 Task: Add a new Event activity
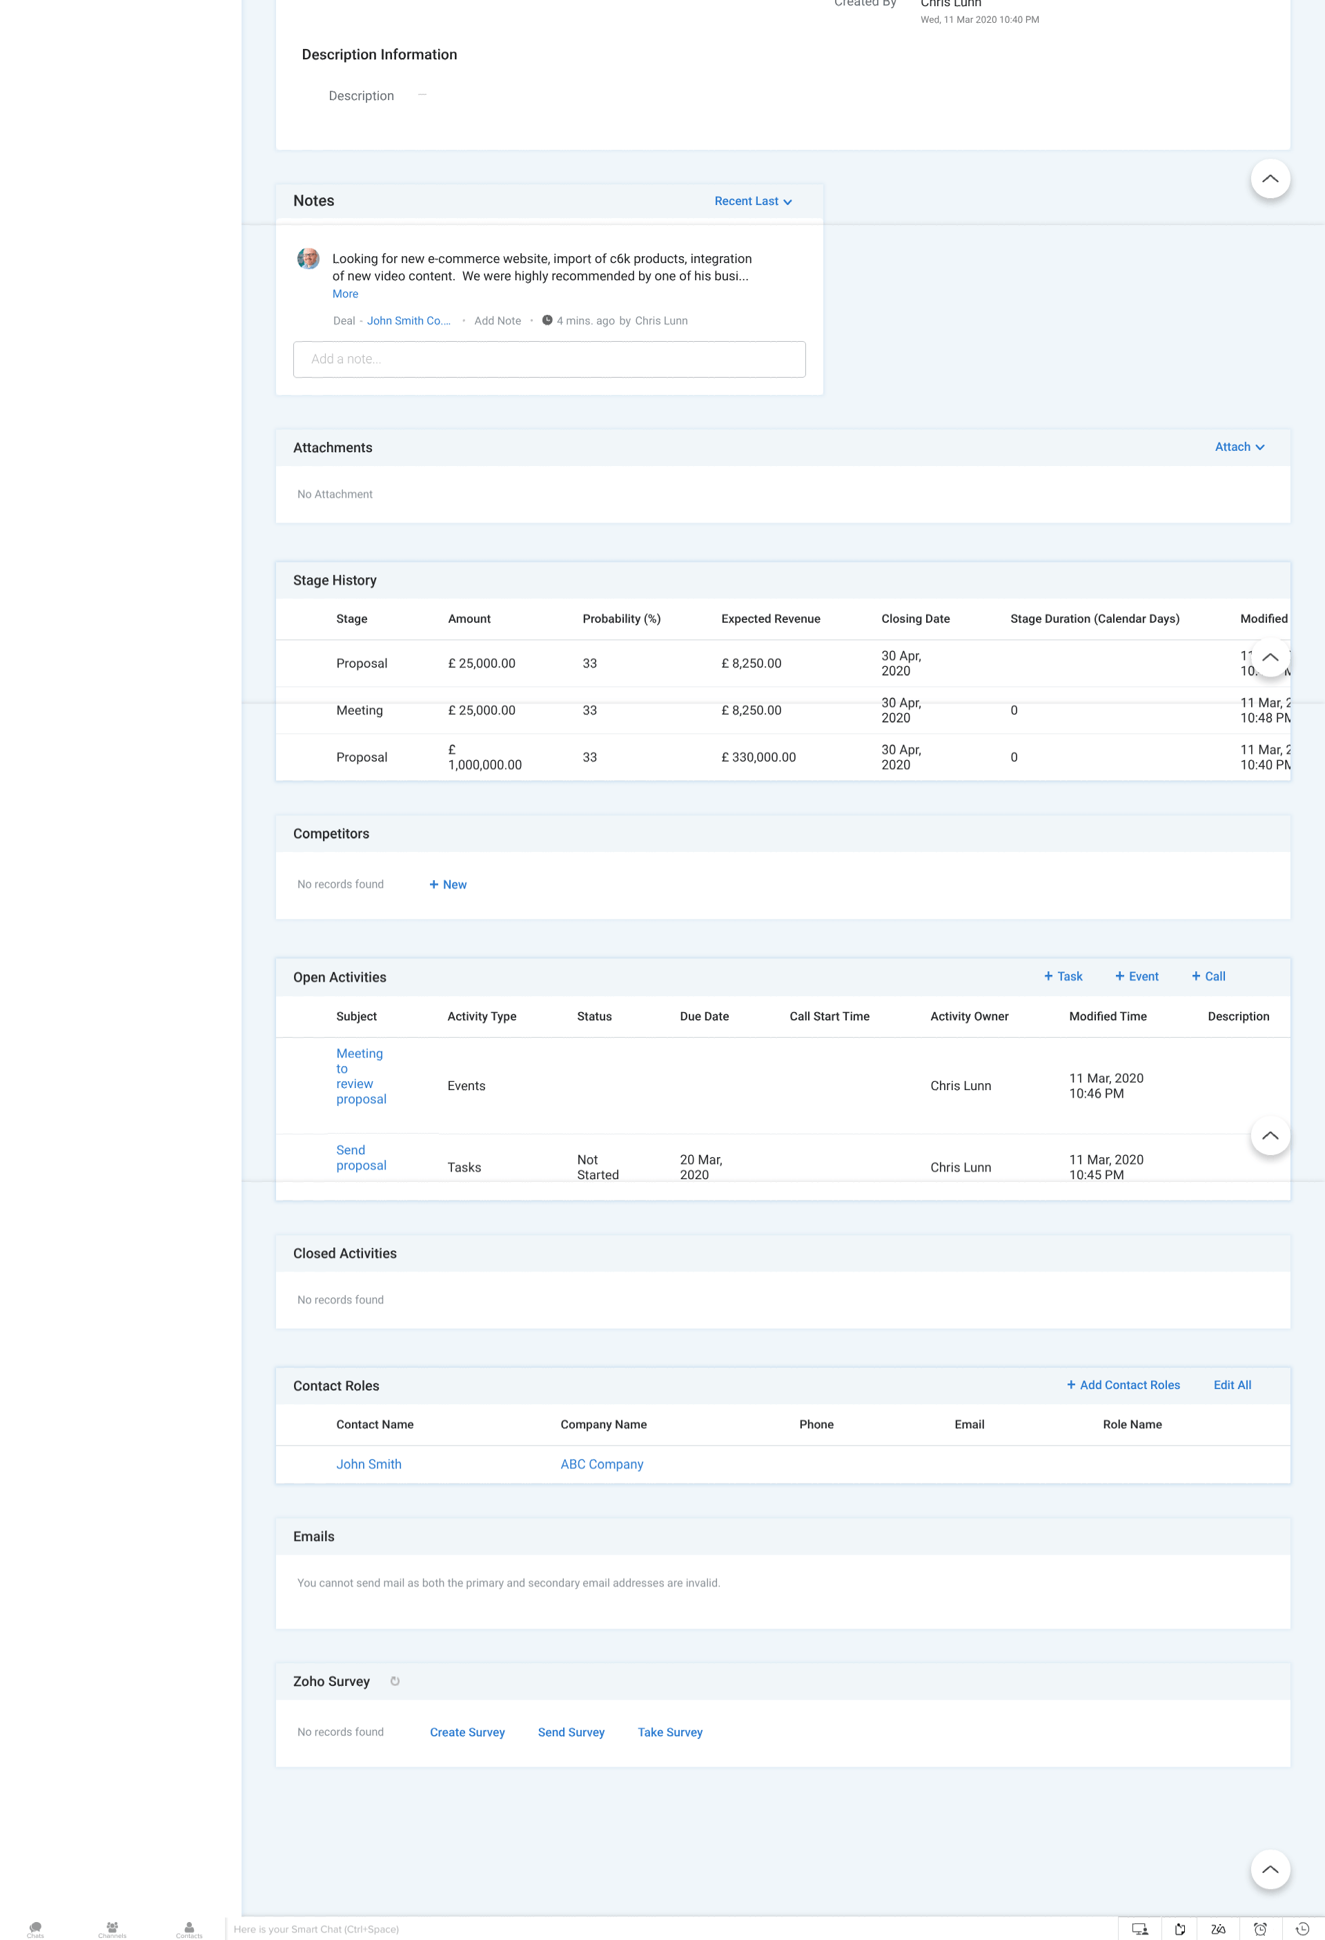click(x=1137, y=976)
